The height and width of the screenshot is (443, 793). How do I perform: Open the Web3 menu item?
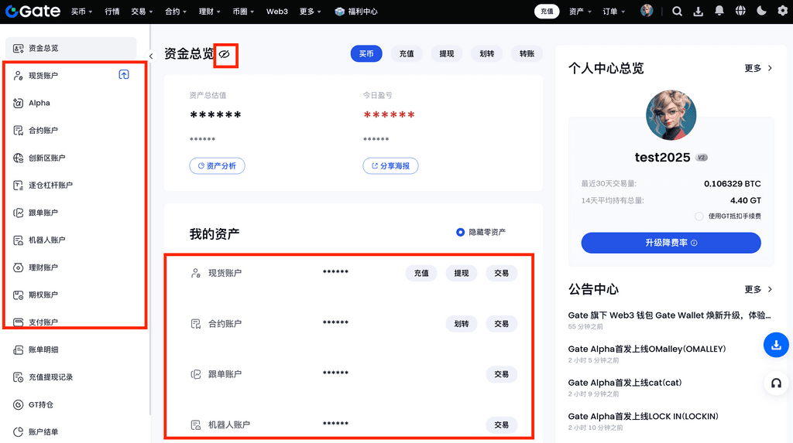point(276,12)
